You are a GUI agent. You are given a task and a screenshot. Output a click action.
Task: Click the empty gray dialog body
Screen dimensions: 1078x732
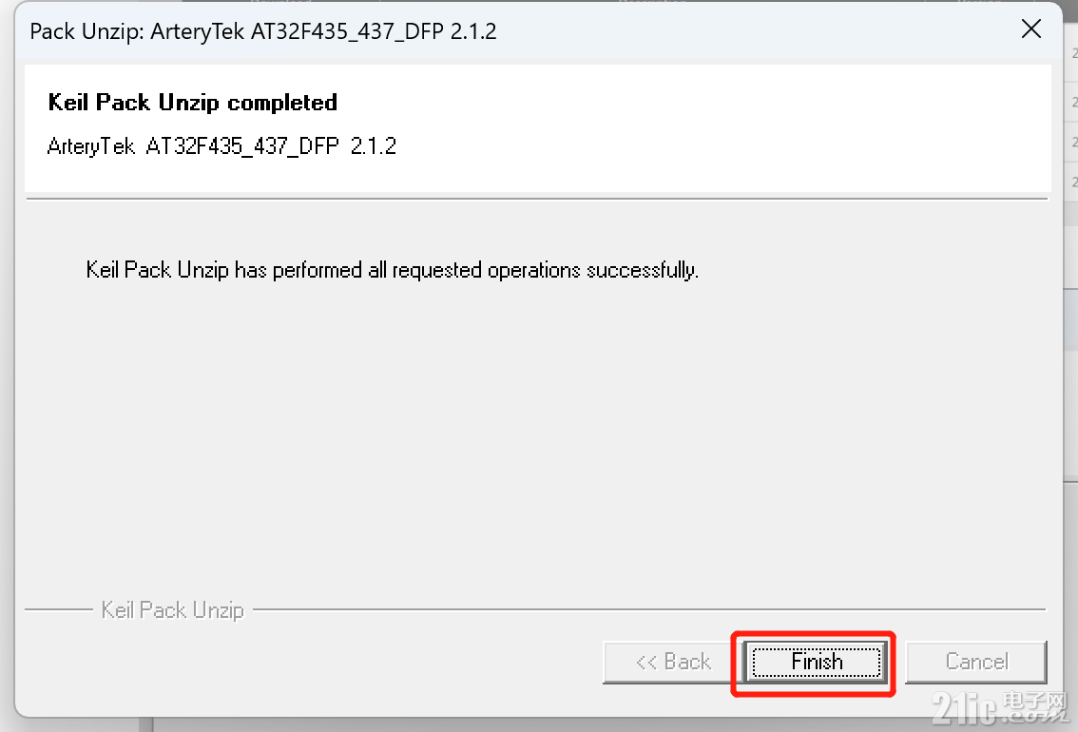(536, 440)
